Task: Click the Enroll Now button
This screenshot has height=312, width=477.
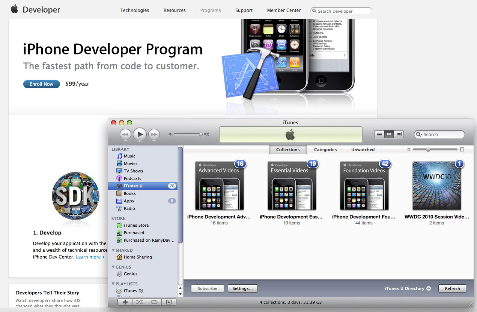Action: 41,84
